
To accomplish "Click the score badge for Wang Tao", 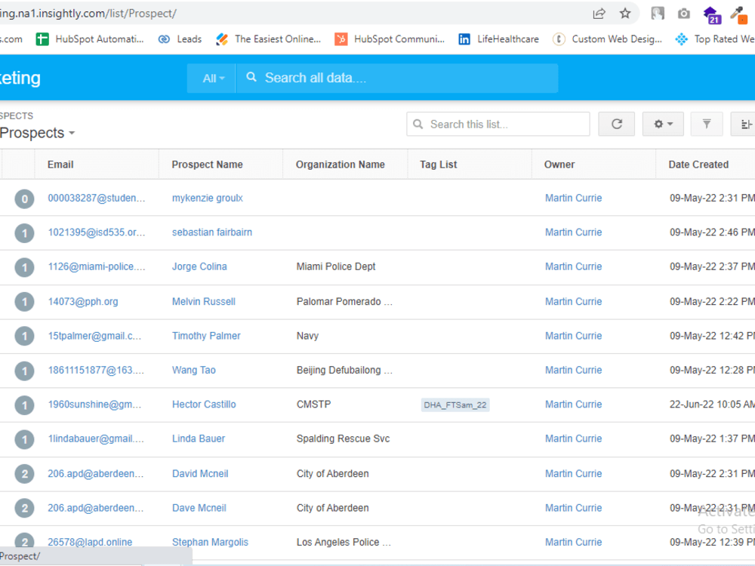I will point(25,371).
